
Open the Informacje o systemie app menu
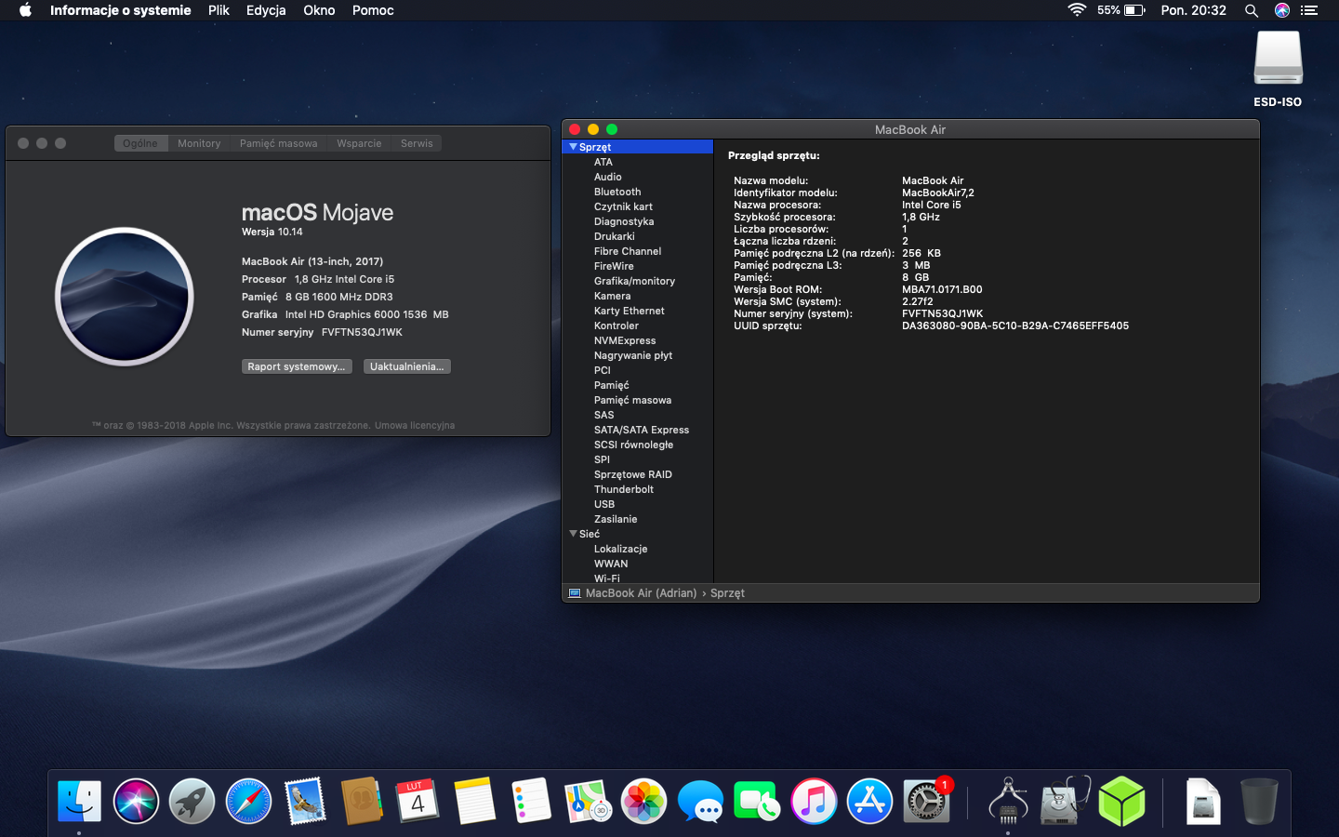click(x=120, y=10)
